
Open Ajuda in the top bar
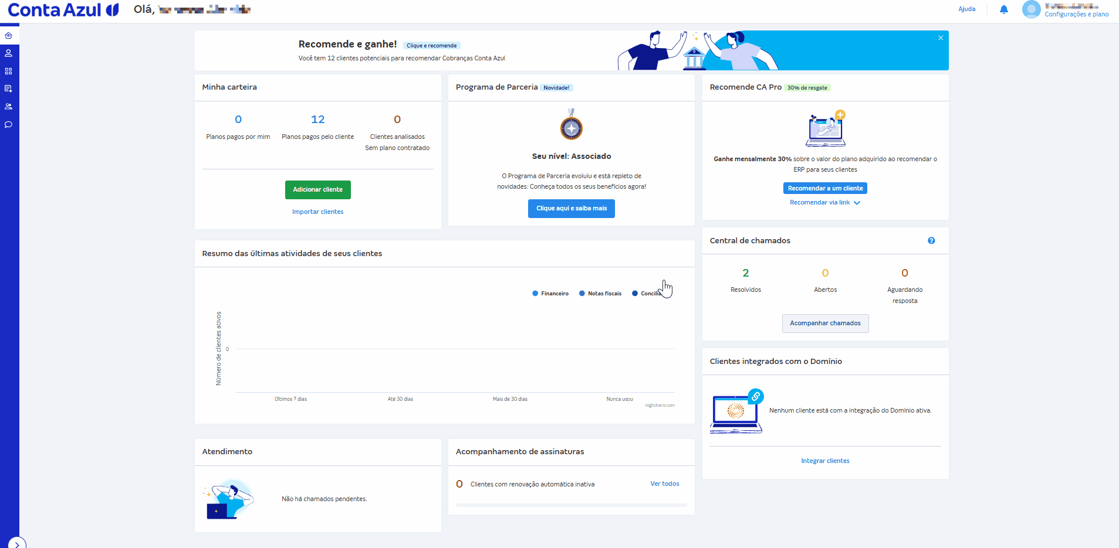pyautogui.click(x=966, y=9)
